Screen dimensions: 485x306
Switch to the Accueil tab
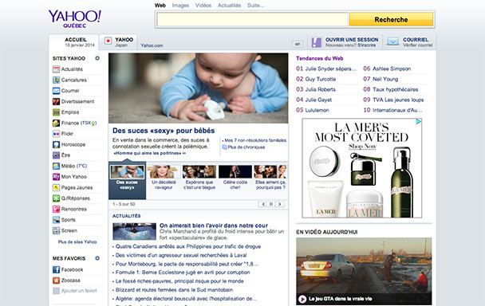(74, 42)
